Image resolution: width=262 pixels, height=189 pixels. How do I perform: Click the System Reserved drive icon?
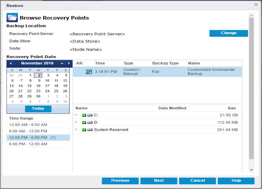[x=90, y=130]
